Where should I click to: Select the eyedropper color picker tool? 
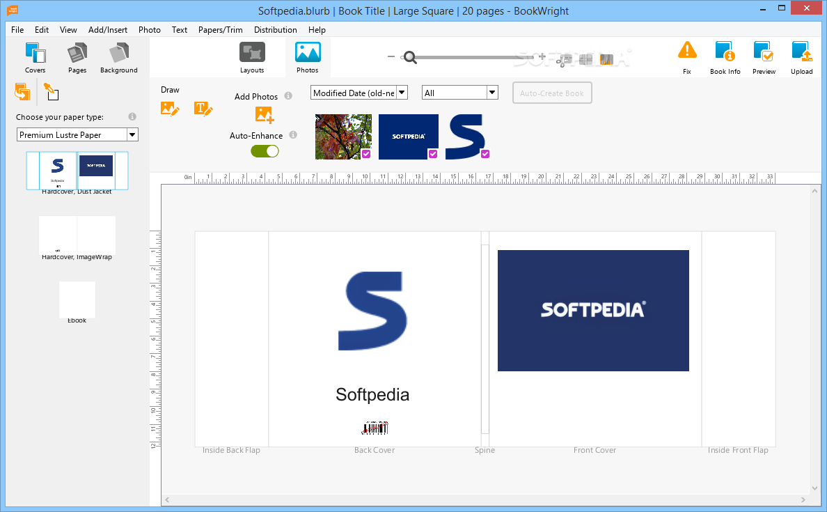click(x=51, y=92)
